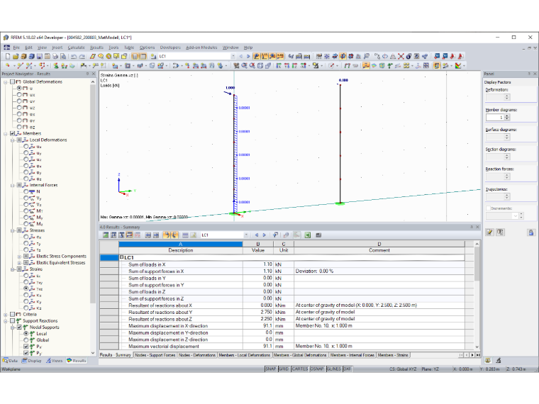The height and width of the screenshot is (404, 539).
Task: Toggle the Members checkbox in the navigator
Action: [12, 133]
